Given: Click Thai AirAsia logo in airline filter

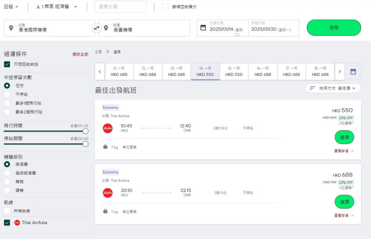Looking at the screenshot, I should (x=17, y=223).
